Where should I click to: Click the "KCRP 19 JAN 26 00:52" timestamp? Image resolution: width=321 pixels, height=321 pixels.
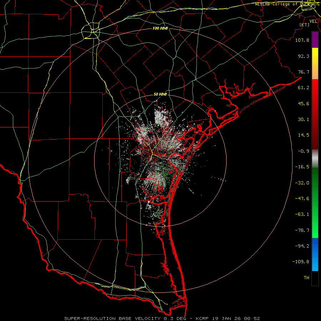pos(228,319)
